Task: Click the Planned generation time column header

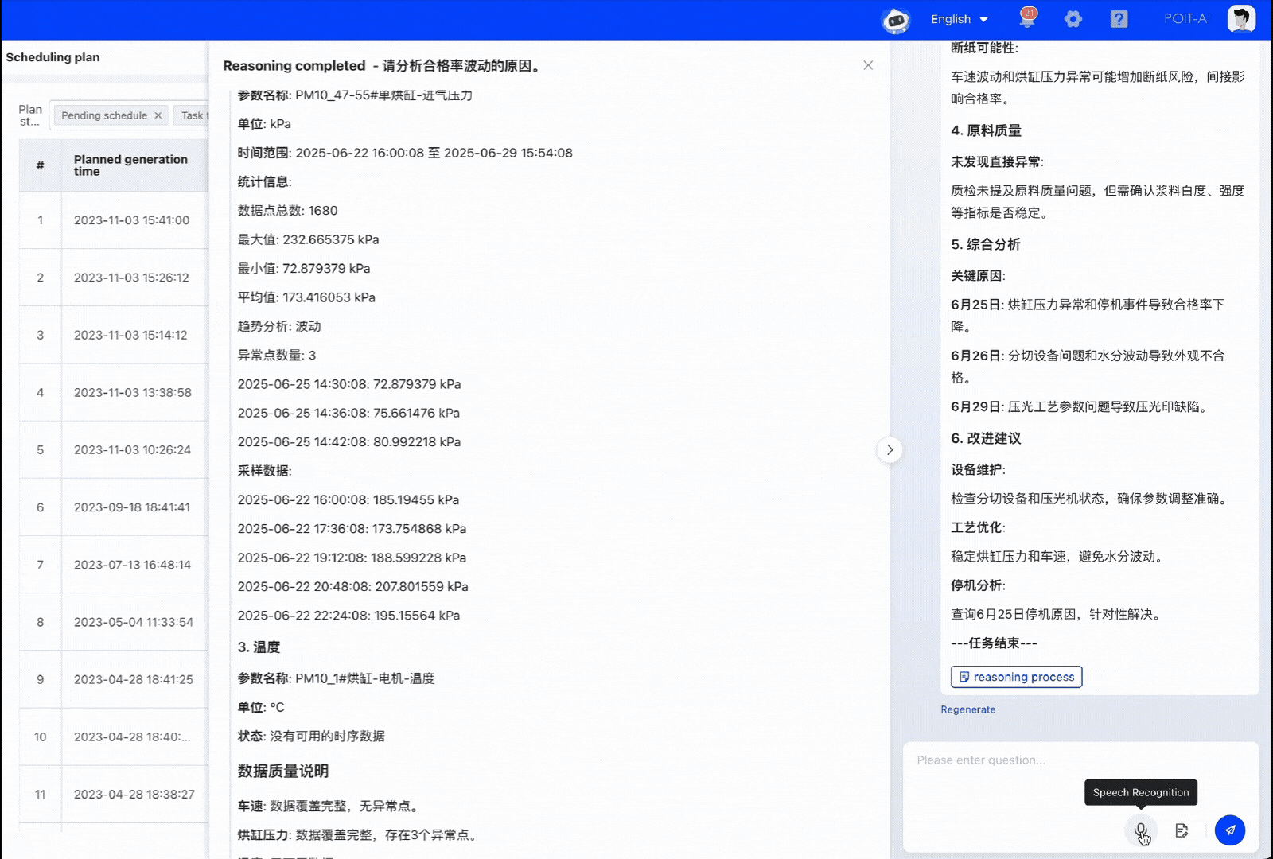Action: click(131, 165)
